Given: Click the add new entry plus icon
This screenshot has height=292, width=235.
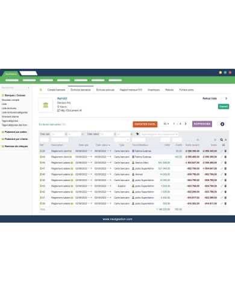Looking at the screenshot, I should tap(222, 124).
